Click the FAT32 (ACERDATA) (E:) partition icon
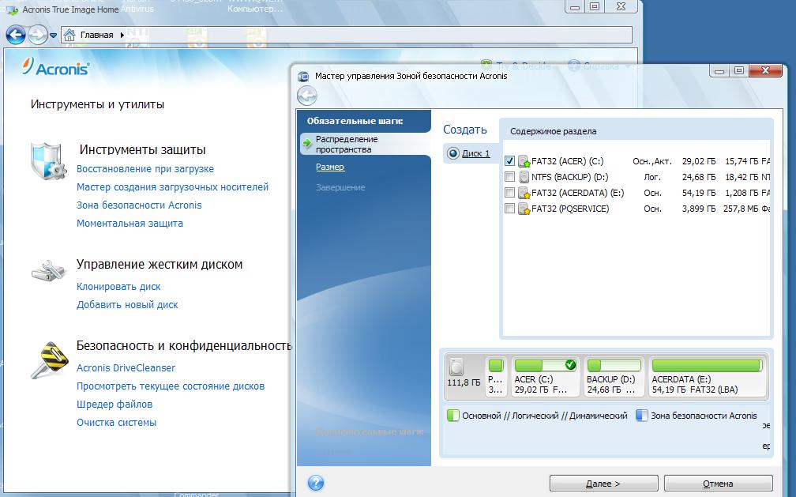The height and width of the screenshot is (497, 796). coord(524,193)
